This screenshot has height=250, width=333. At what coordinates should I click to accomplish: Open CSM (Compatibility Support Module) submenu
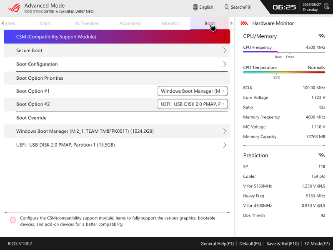click(x=117, y=37)
